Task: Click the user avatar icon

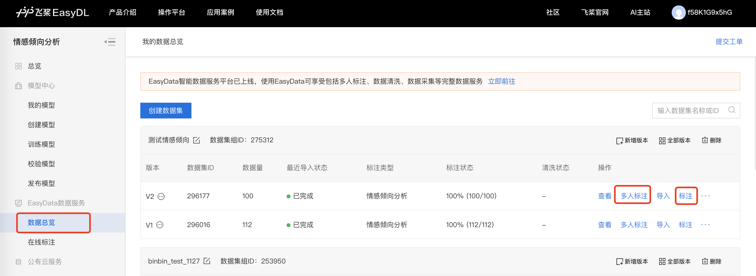Action: tap(678, 12)
